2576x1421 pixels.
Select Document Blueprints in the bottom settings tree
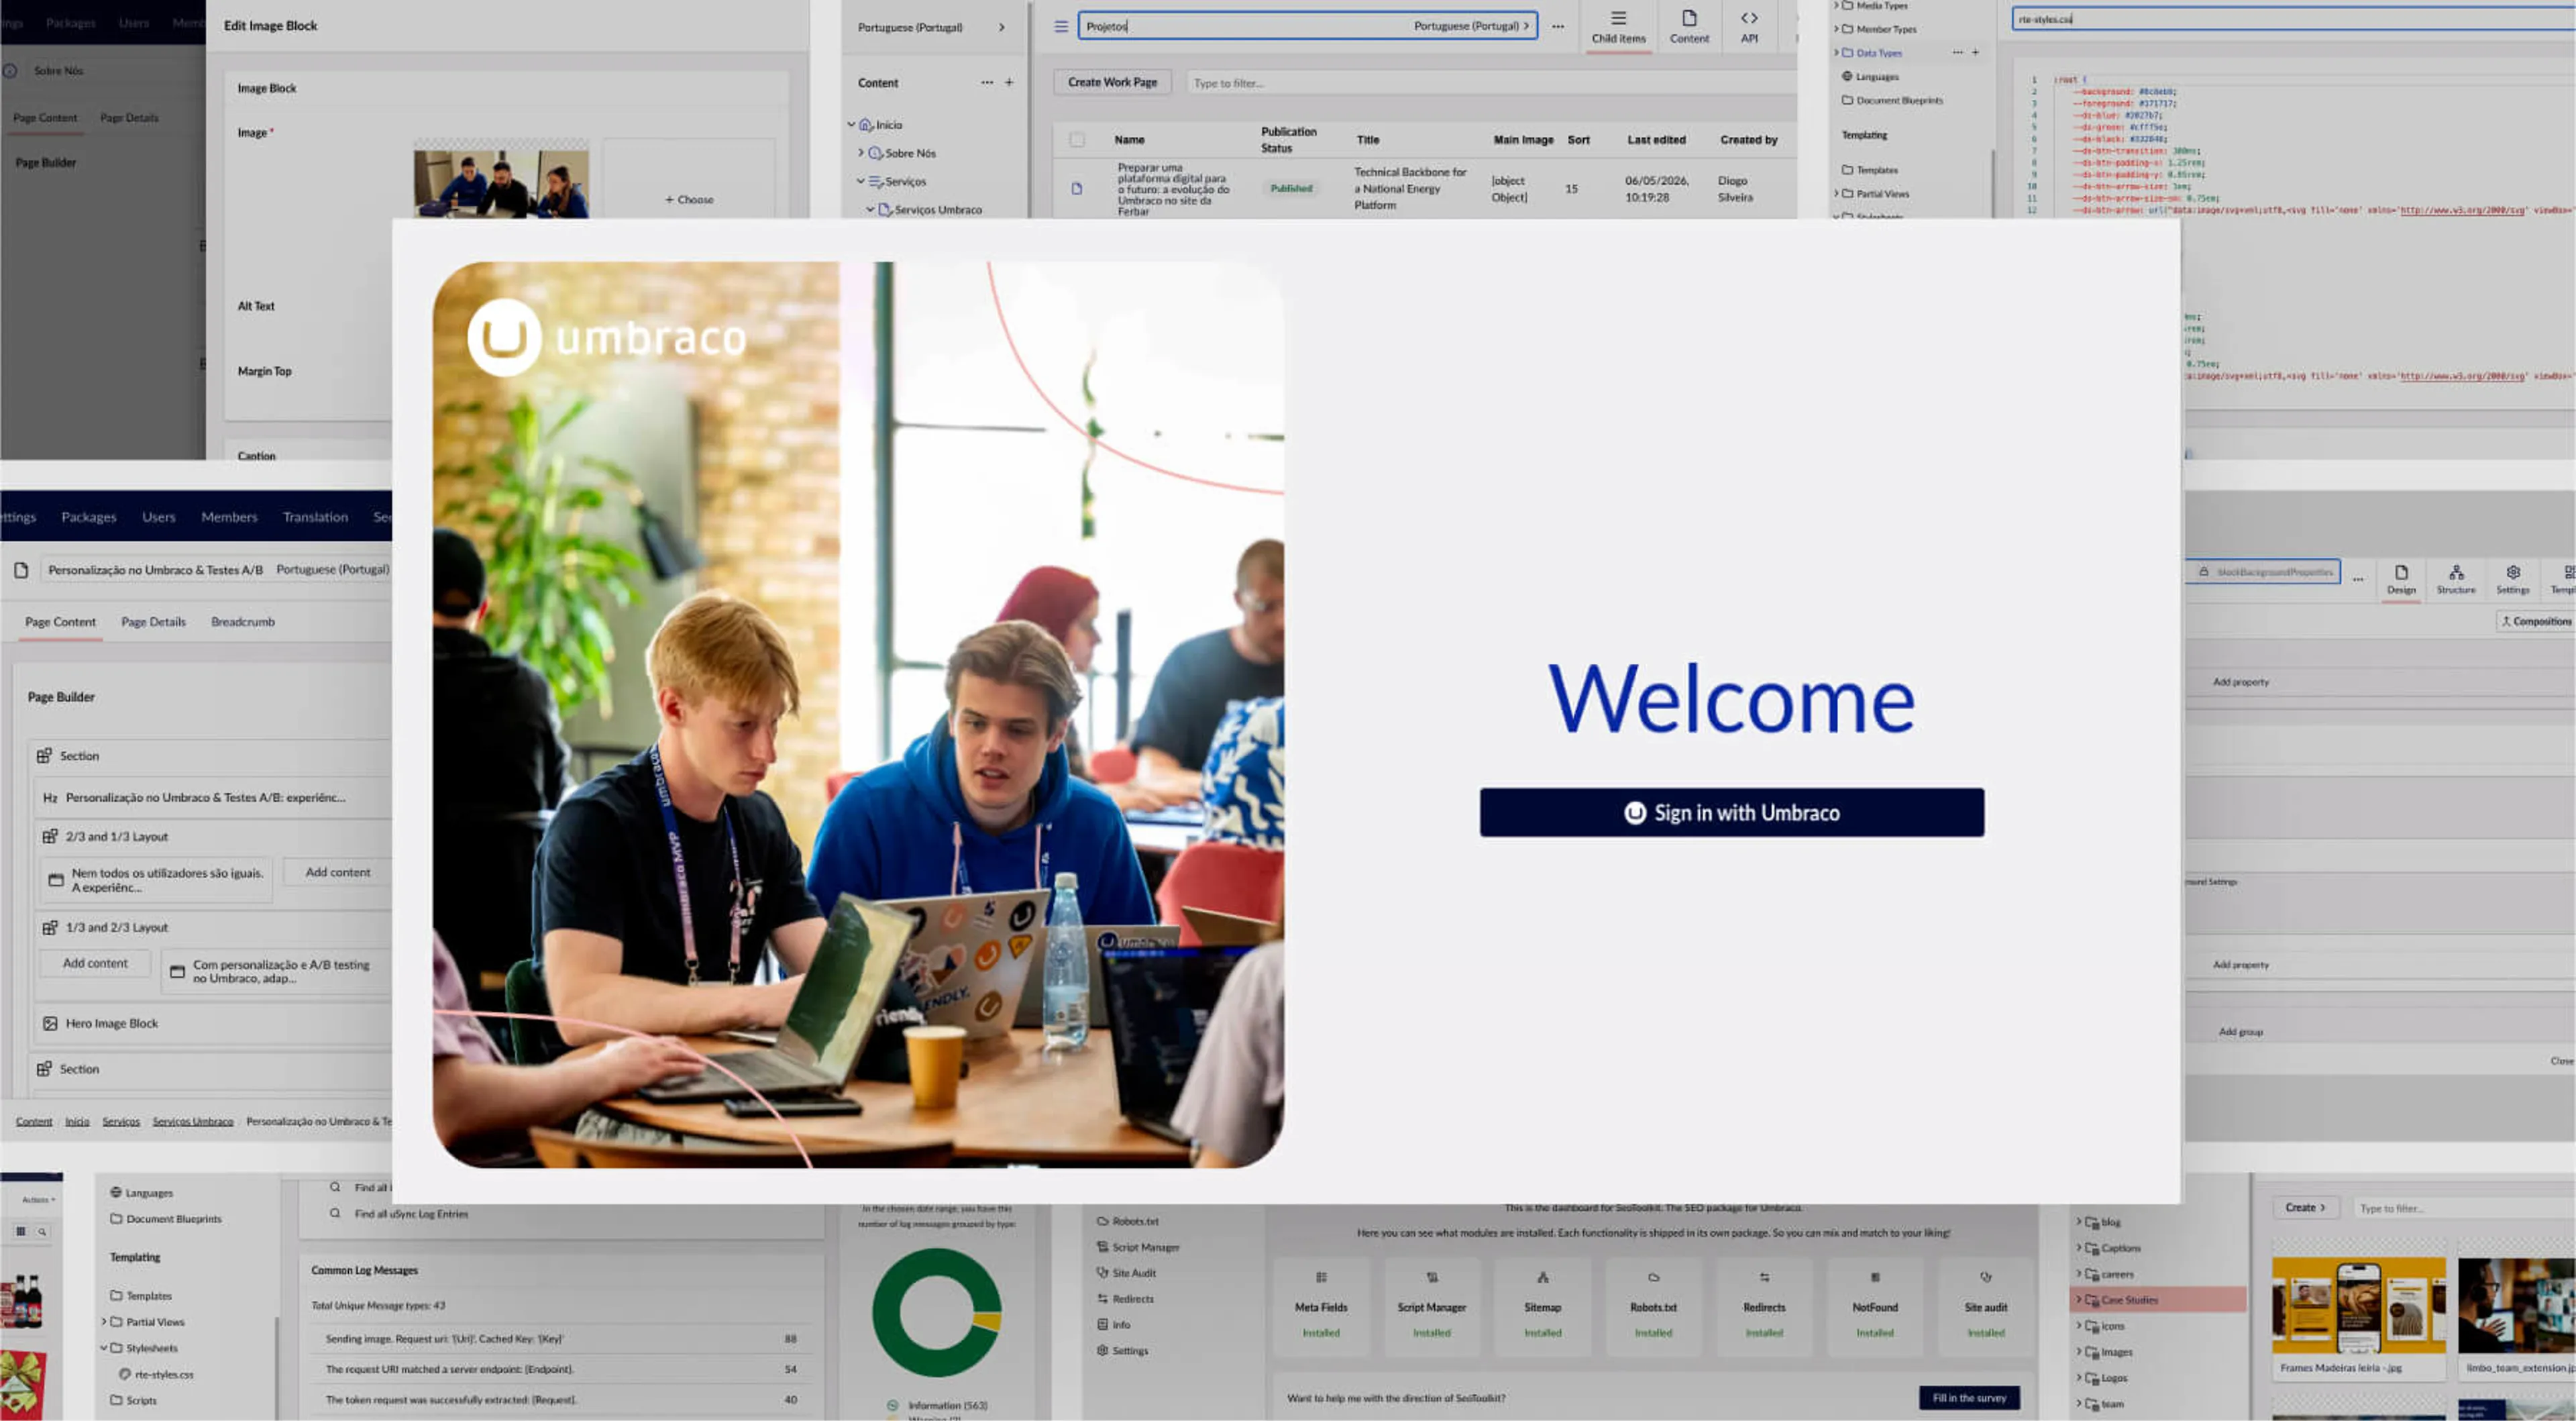[x=166, y=1218]
